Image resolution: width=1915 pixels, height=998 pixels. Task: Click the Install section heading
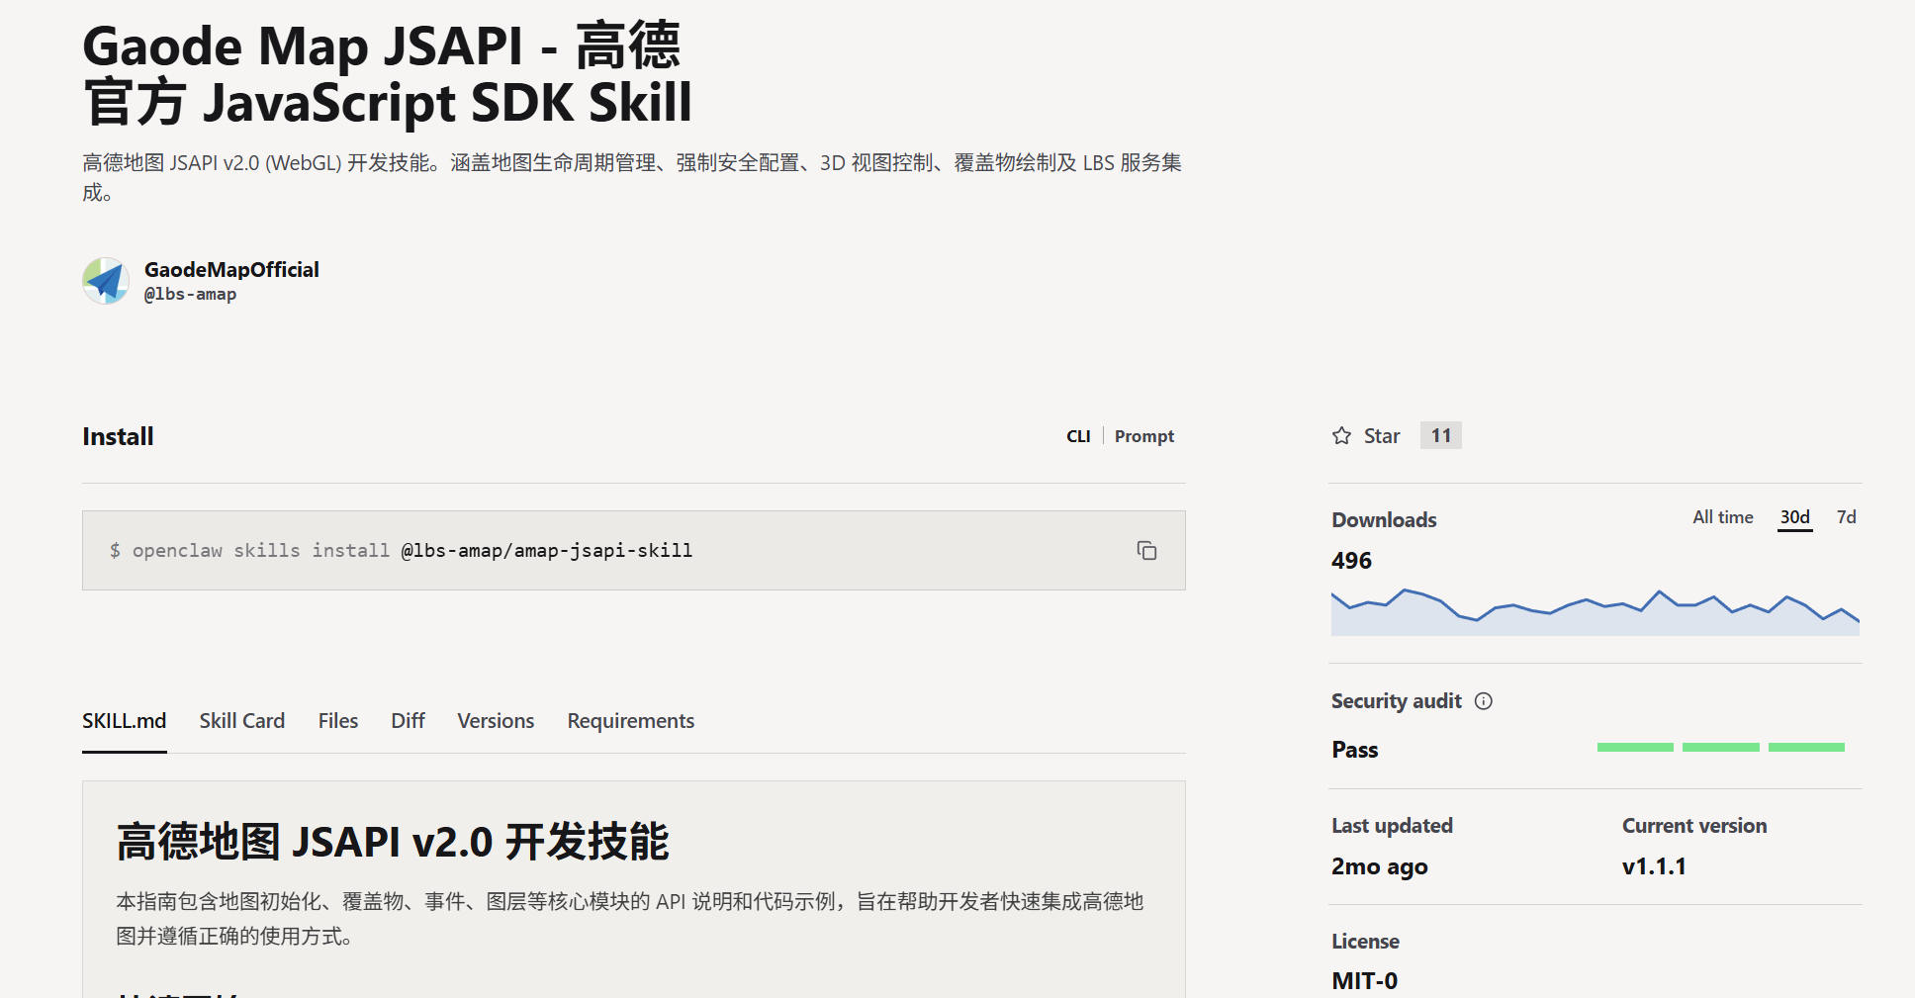(118, 436)
